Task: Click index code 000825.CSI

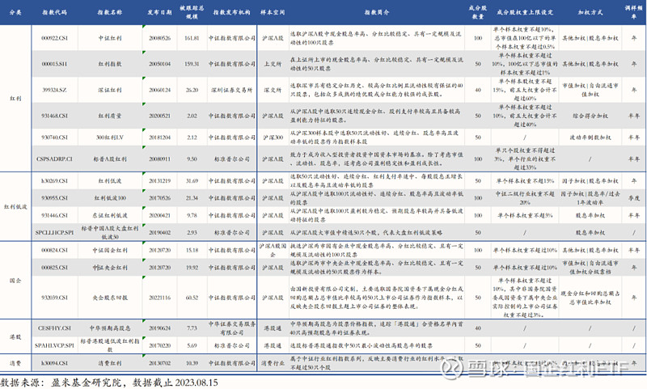Action: pos(54,268)
